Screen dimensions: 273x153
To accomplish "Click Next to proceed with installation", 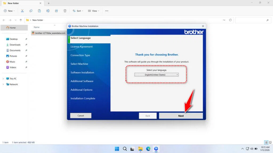I will tap(181, 116).
